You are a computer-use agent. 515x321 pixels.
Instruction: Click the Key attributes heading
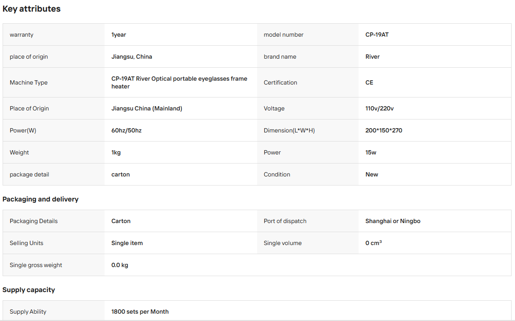pyautogui.click(x=32, y=9)
